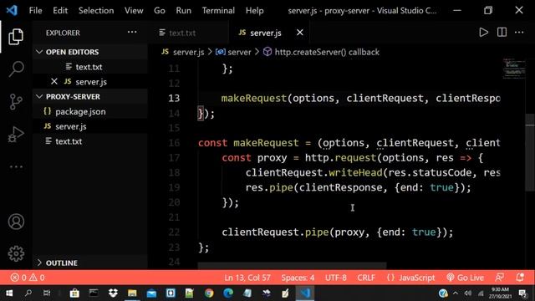The width and height of the screenshot is (535, 301).
Task: Change the UTF-8 encoding setting
Action: point(336,278)
